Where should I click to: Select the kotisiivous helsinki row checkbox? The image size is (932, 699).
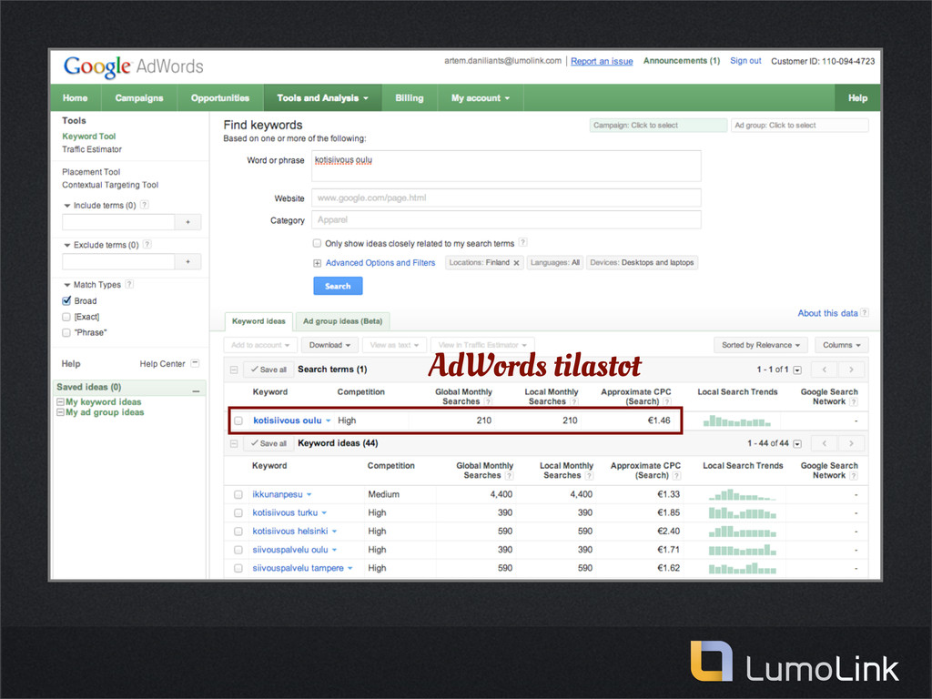[x=238, y=532]
